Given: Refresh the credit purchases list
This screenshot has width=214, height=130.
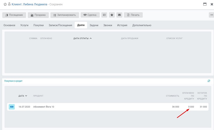Looking at the screenshot, I should click(209, 81).
